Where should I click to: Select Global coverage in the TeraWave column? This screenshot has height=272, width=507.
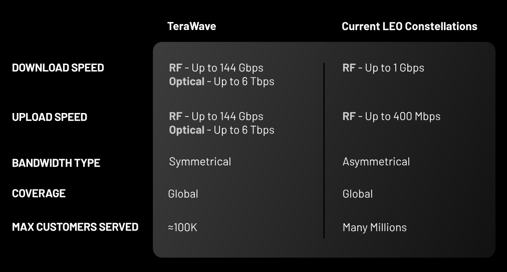coord(183,193)
